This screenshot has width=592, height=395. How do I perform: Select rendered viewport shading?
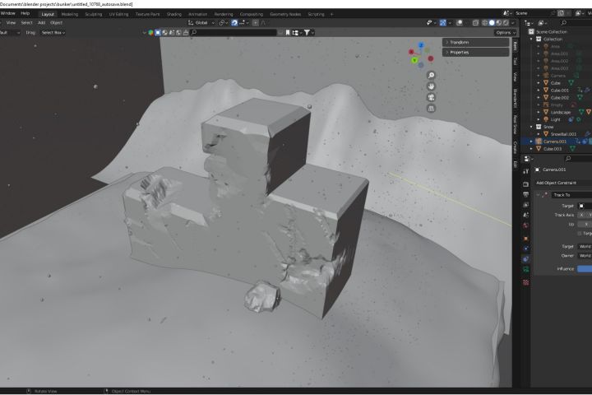click(x=506, y=23)
